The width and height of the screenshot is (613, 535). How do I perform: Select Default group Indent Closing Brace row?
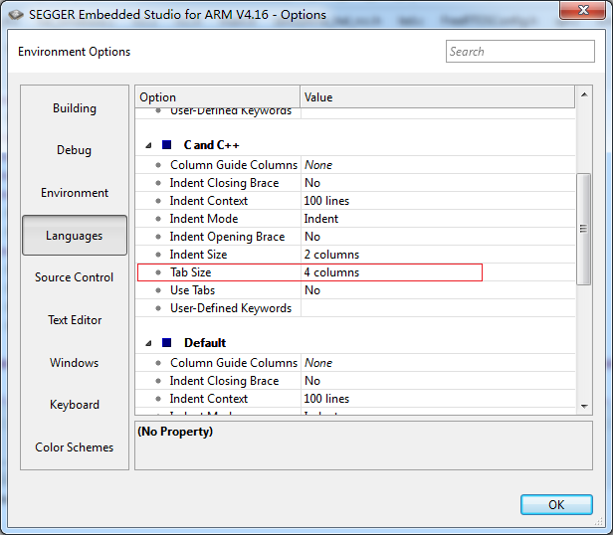click(x=355, y=381)
